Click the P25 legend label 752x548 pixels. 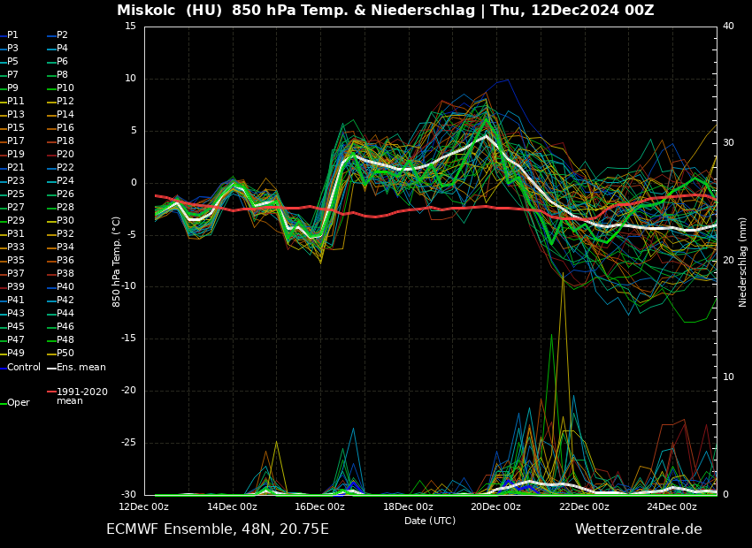[x=15, y=194]
